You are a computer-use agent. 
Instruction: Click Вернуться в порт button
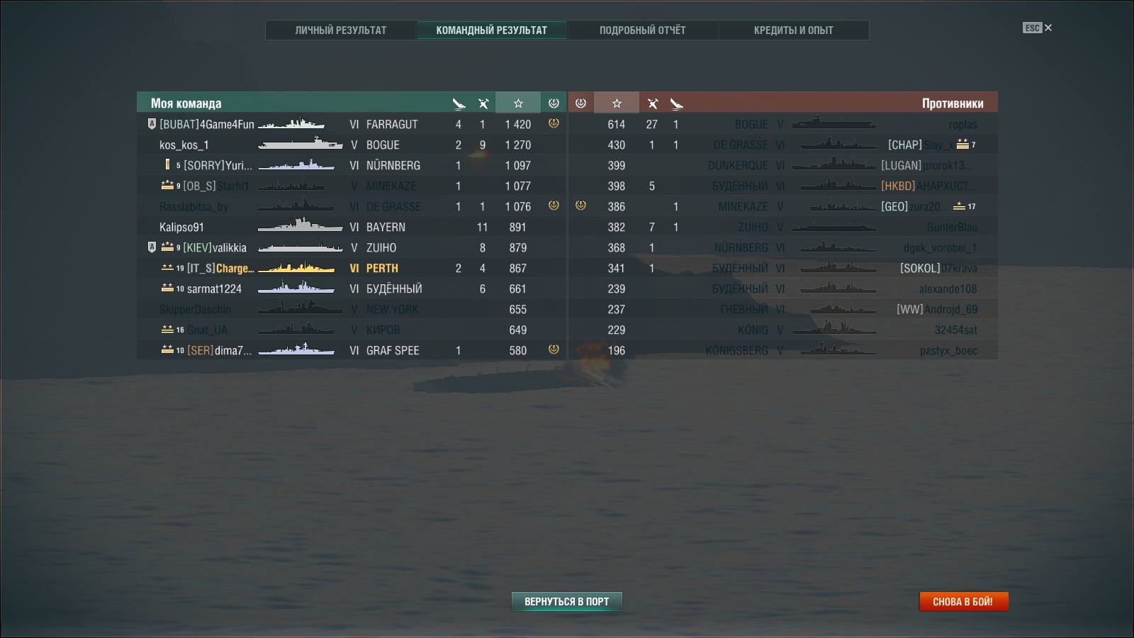point(567,601)
